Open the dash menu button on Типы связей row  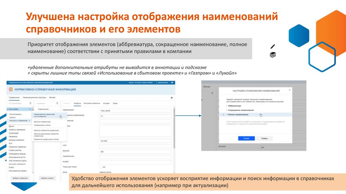[30, 109]
